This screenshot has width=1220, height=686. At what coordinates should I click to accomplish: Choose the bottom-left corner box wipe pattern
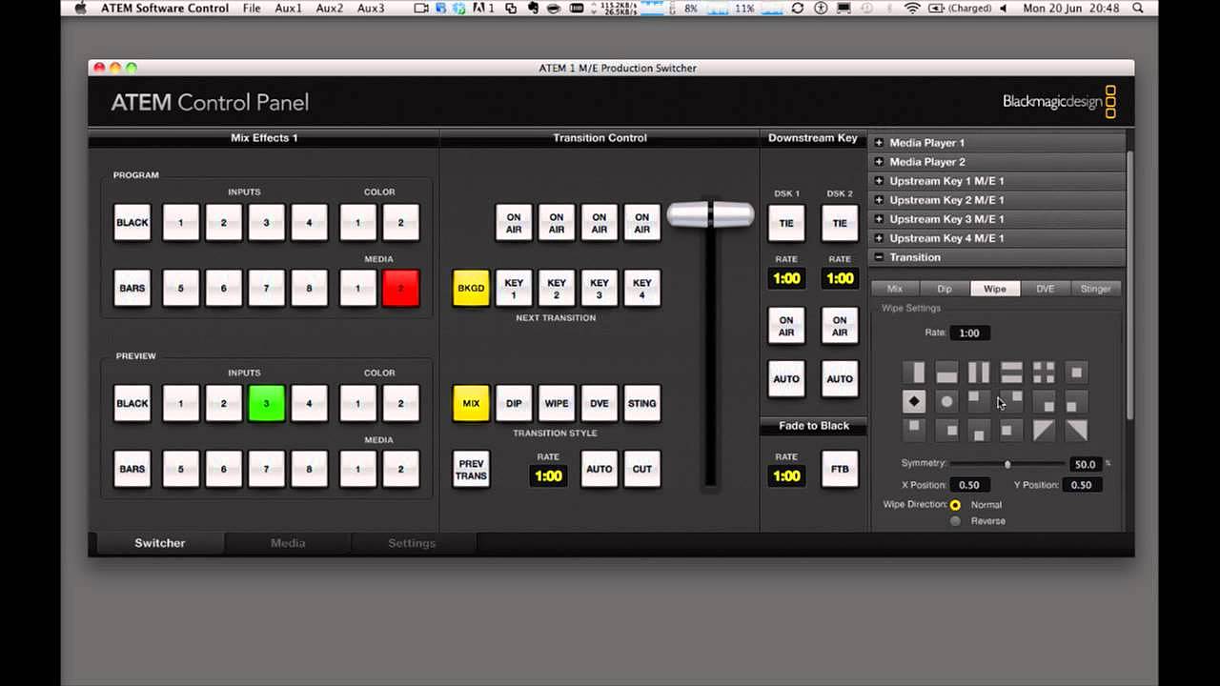tap(1076, 402)
